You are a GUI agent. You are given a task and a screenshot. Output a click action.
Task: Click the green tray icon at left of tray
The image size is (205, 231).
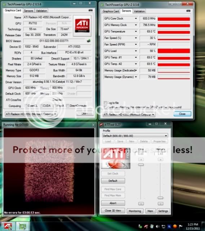pos(140,226)
